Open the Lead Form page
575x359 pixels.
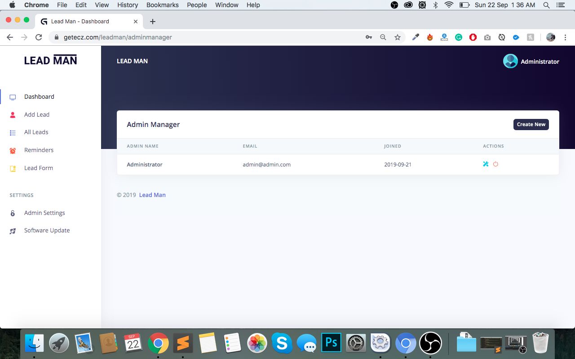[39, 168]
